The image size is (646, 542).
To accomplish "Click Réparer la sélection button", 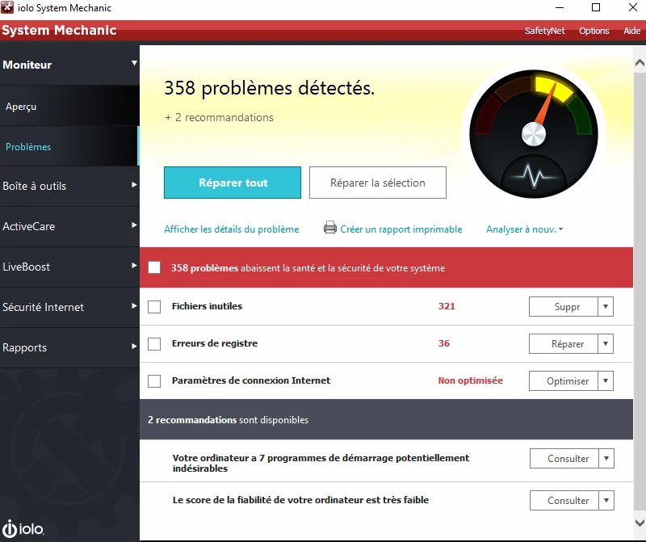I will [378, 183].
